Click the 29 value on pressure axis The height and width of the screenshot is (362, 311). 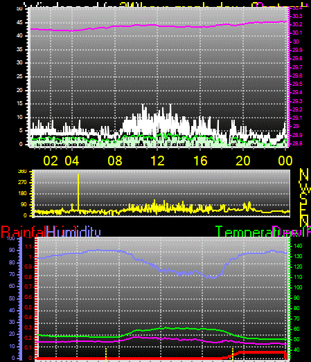(296, 126)
